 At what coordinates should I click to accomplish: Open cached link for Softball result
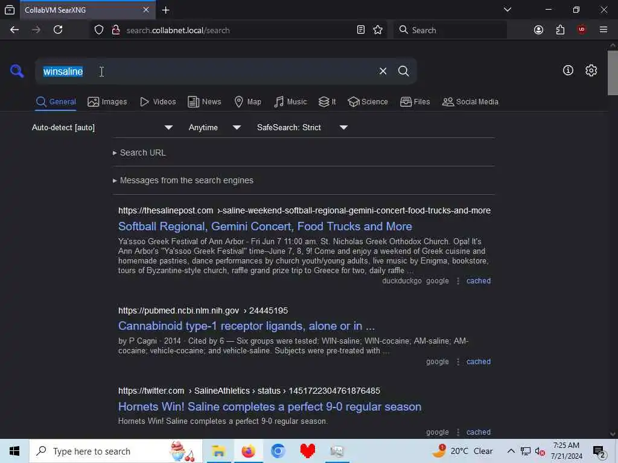coord(479,281)
